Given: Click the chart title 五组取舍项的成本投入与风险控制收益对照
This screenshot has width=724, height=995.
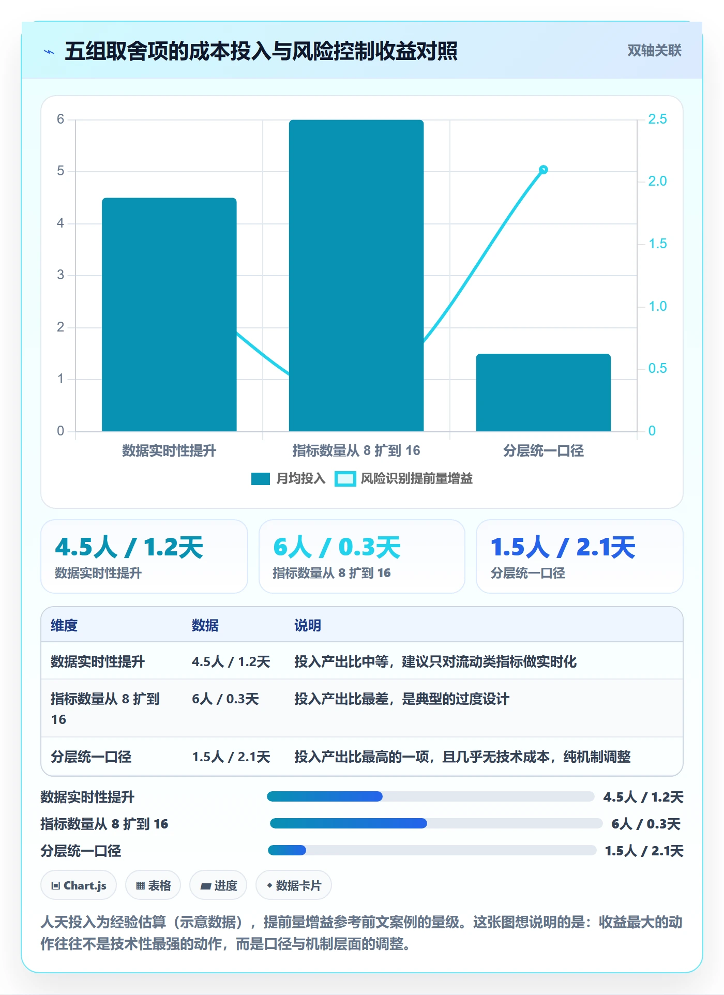Looking at the screenshot, I should (261, 51).
